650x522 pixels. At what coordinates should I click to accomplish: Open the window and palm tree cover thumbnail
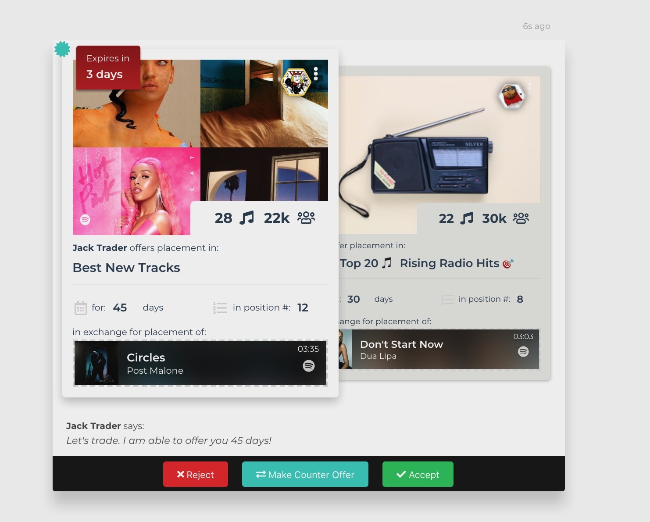pyautogui.click(x=264, y=174)
